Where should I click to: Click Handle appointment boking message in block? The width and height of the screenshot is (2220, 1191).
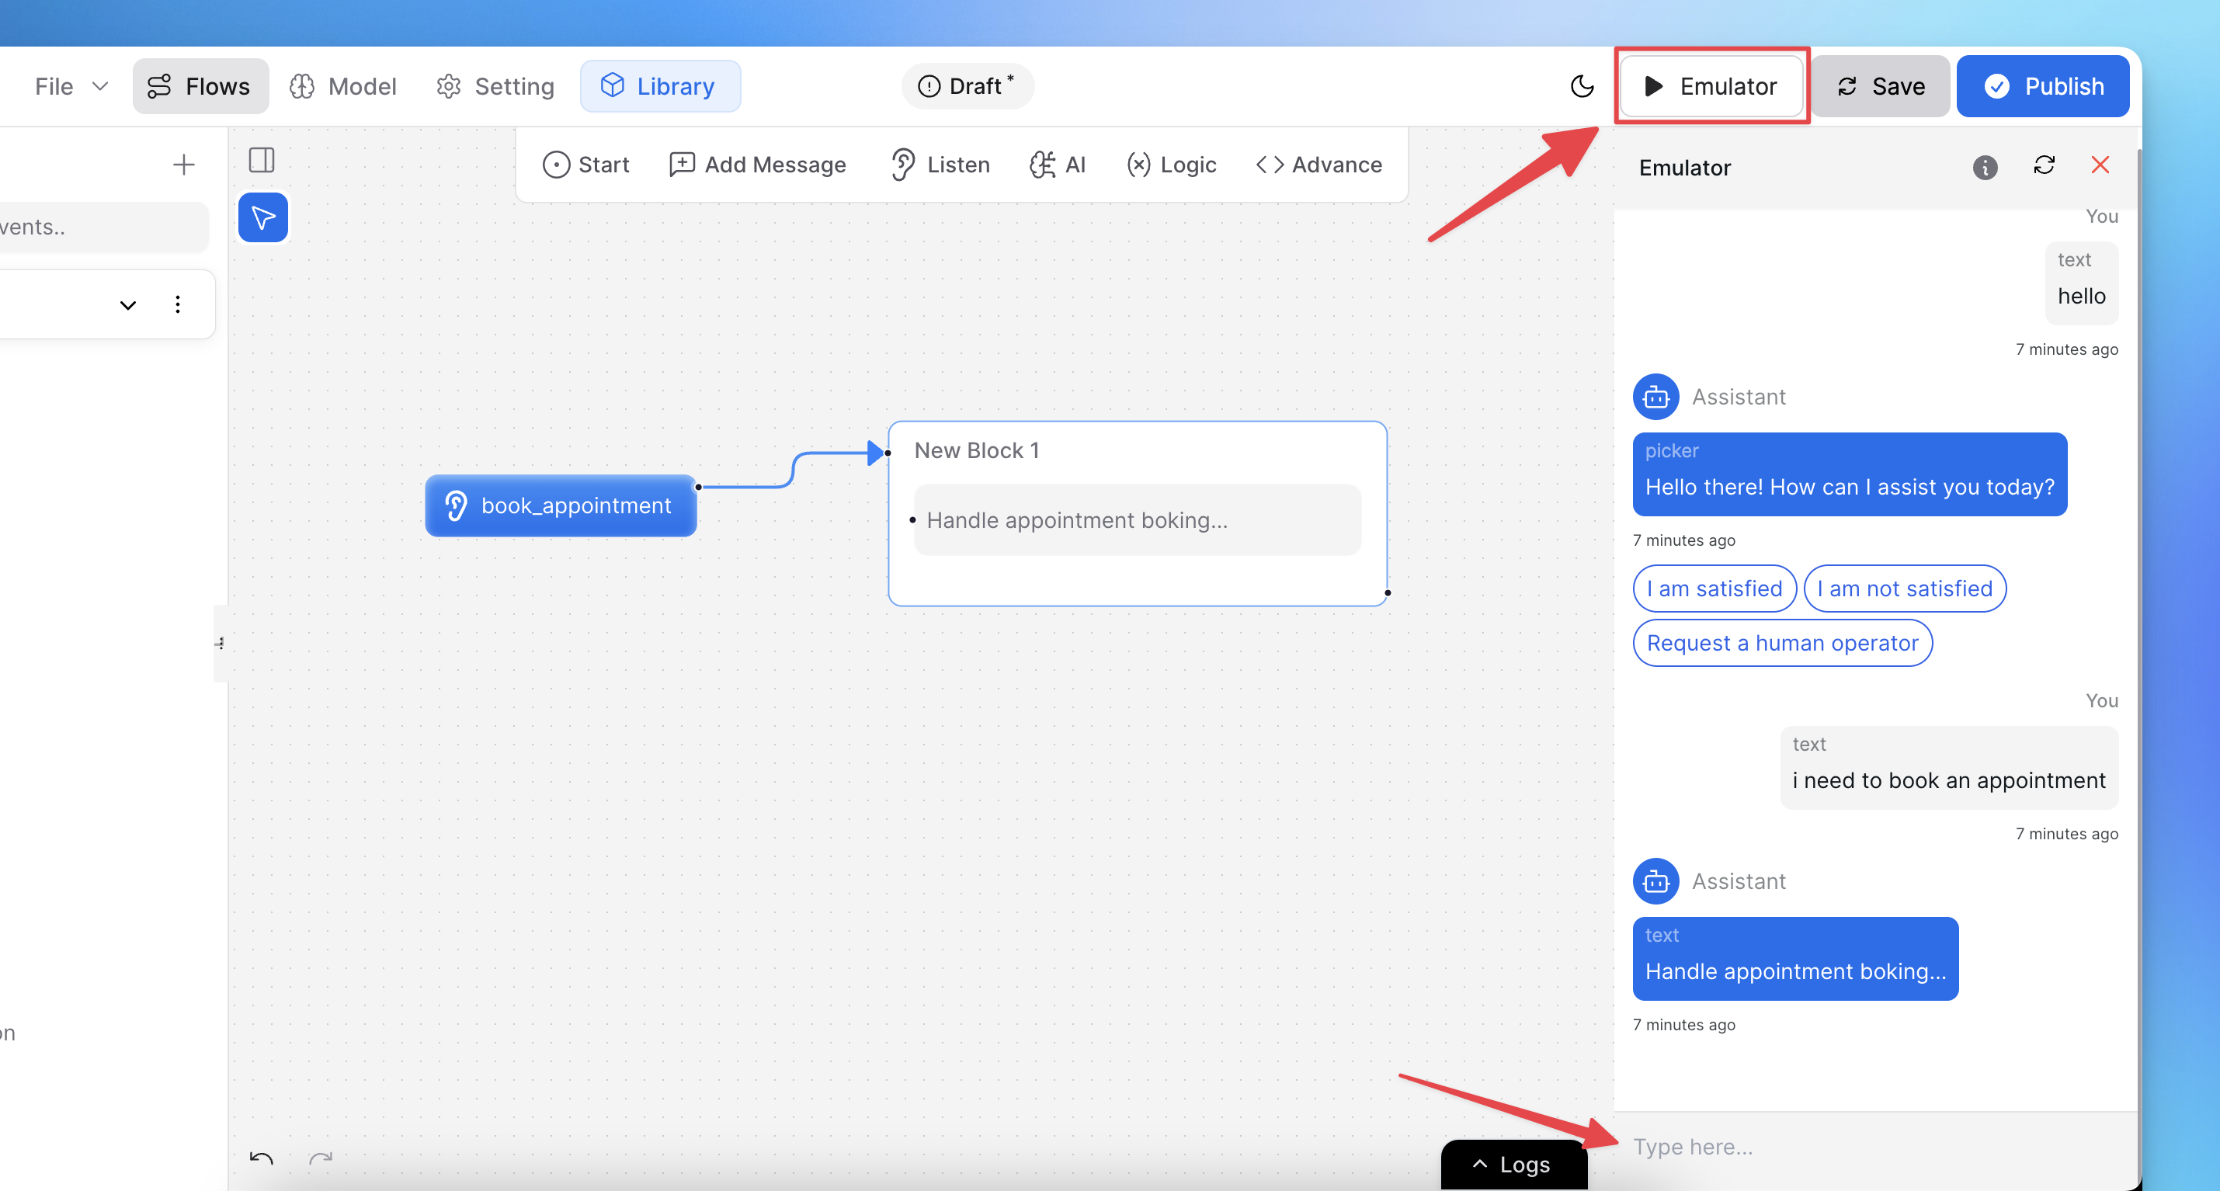pos(1138,519)
